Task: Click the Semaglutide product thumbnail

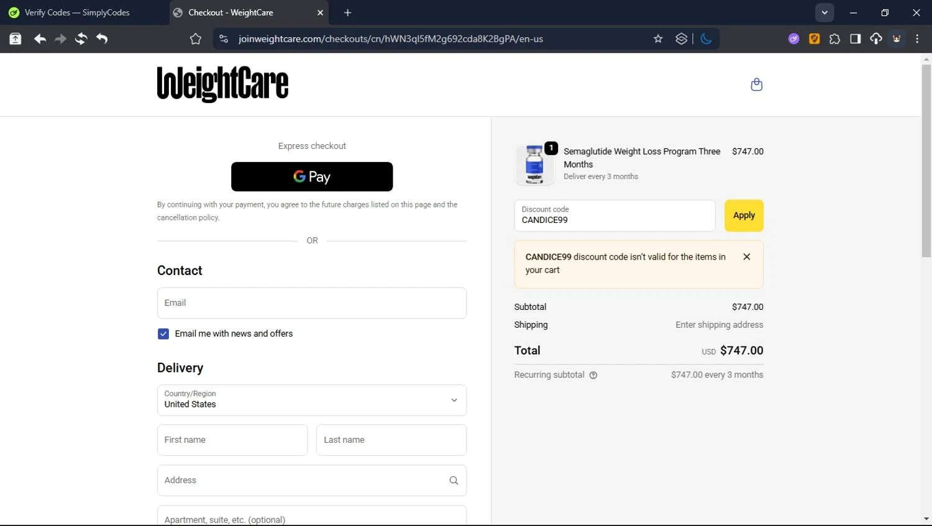Action: [534, 165]
